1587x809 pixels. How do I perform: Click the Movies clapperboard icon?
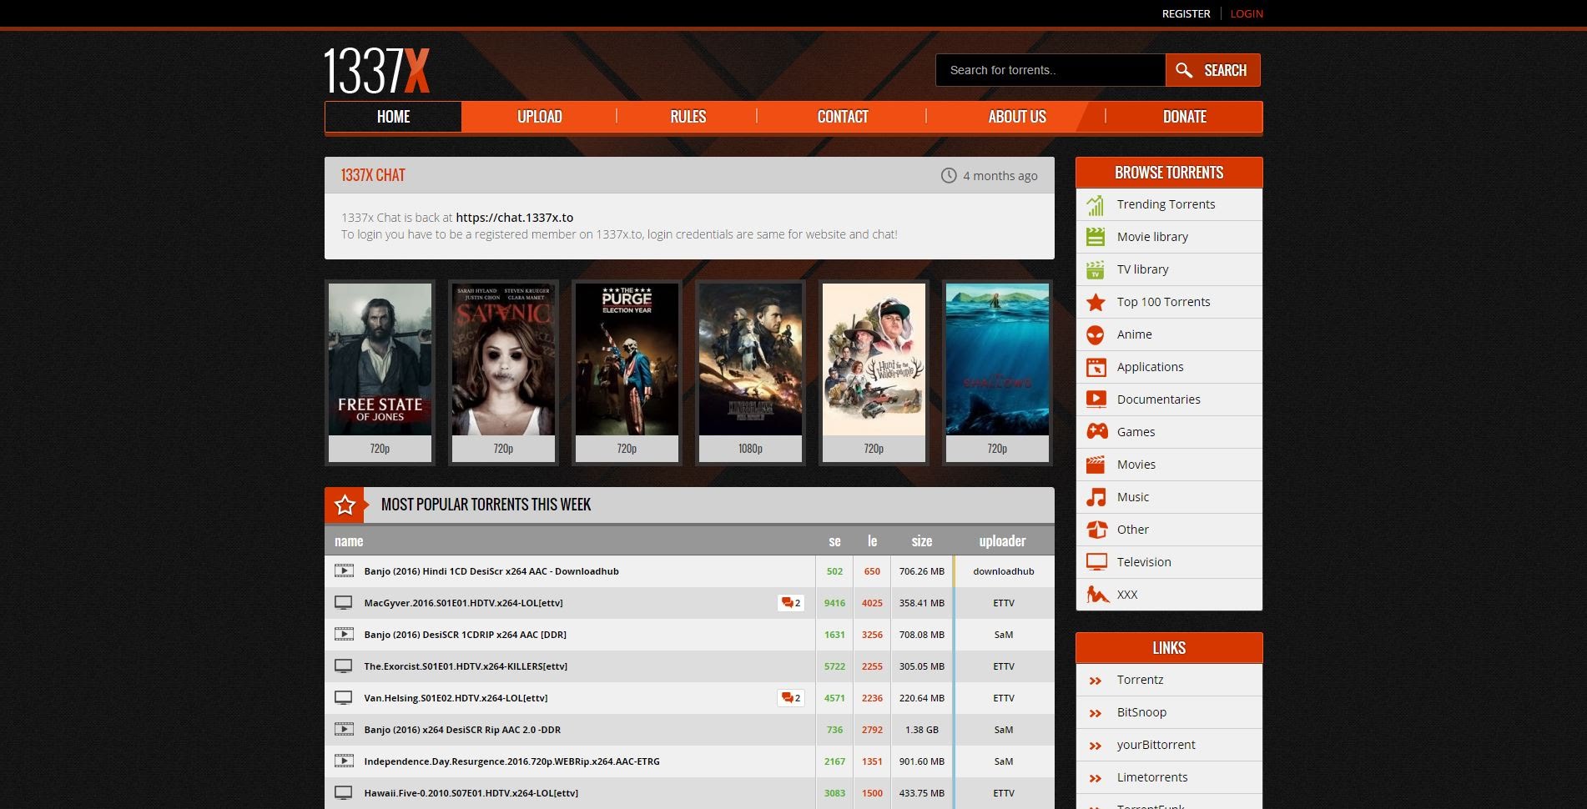tap(1096, 465)
